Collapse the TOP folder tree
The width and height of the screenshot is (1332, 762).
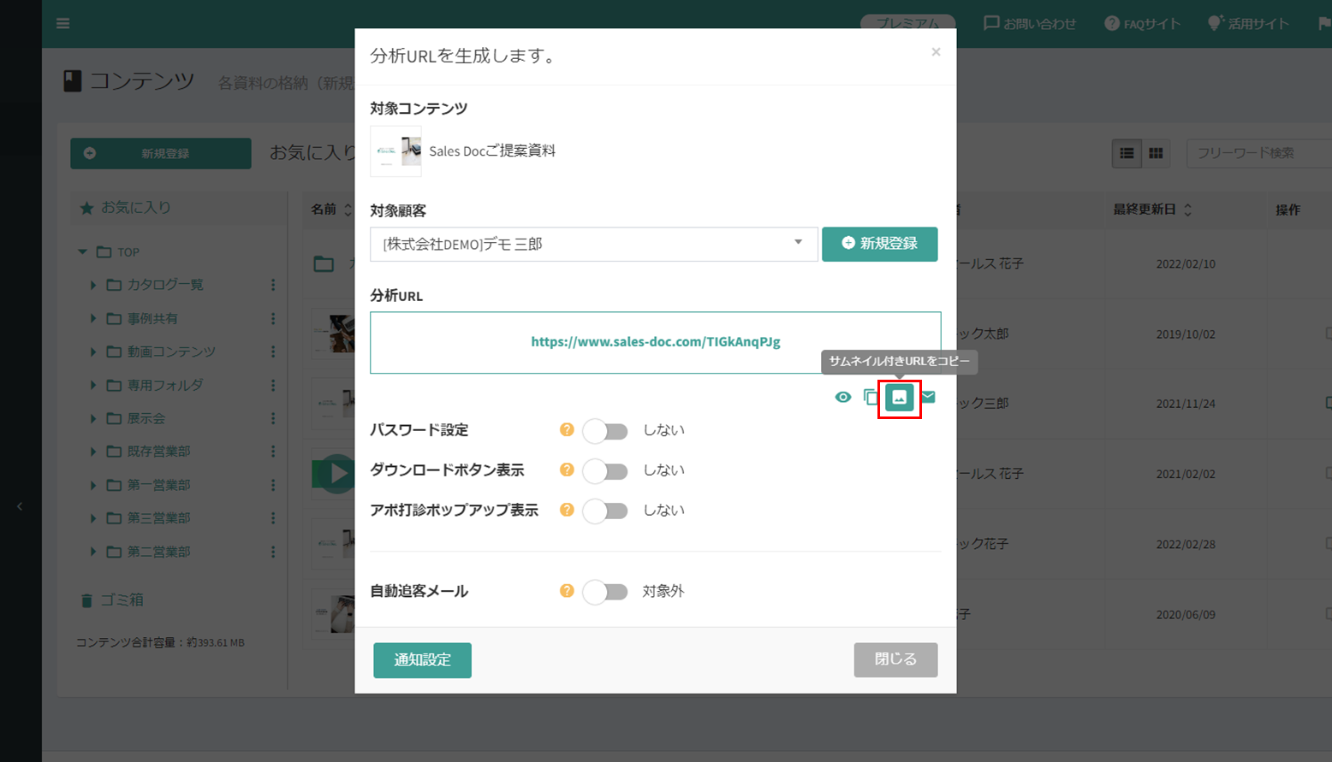[82, 252]
